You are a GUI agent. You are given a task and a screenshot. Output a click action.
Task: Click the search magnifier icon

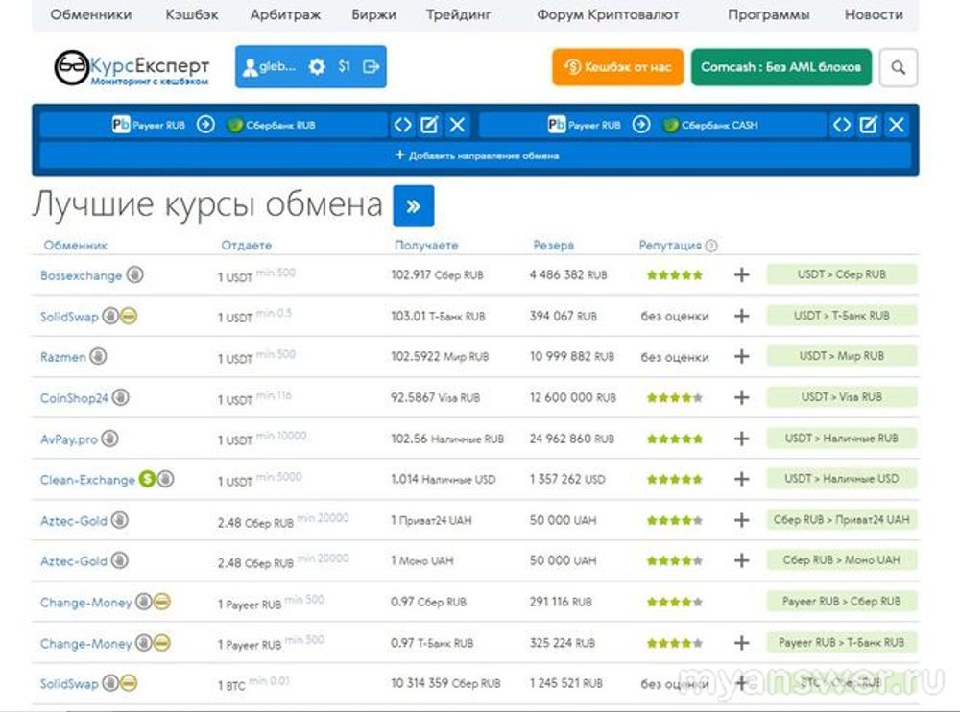click(x=898, y=68)
